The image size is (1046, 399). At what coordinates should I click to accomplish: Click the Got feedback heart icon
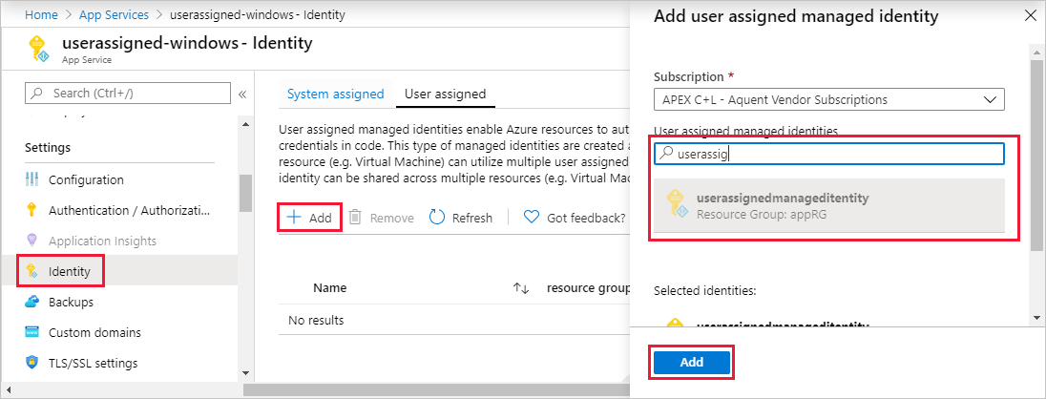[x=532, y=218]
